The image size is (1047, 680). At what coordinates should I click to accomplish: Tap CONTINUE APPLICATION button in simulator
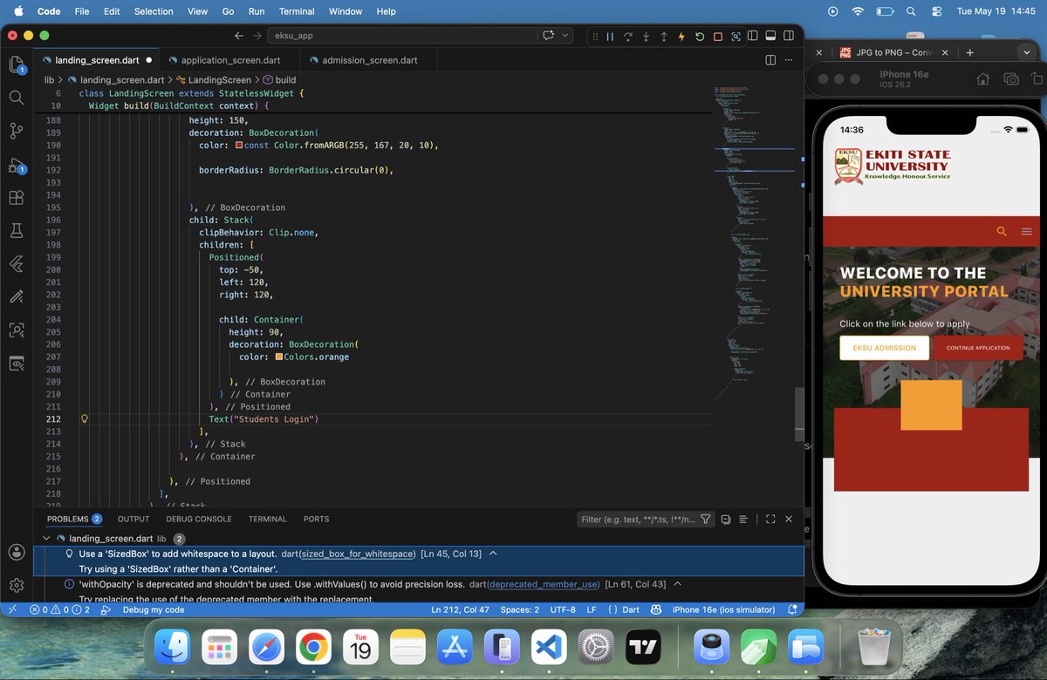[978, 347]
